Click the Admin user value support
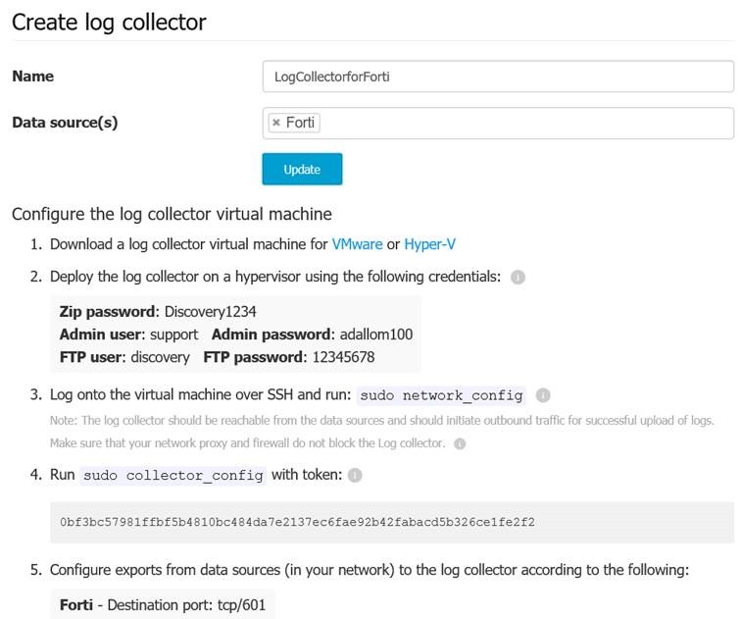Viewport: 741px width, 619px height. [173, 335]
